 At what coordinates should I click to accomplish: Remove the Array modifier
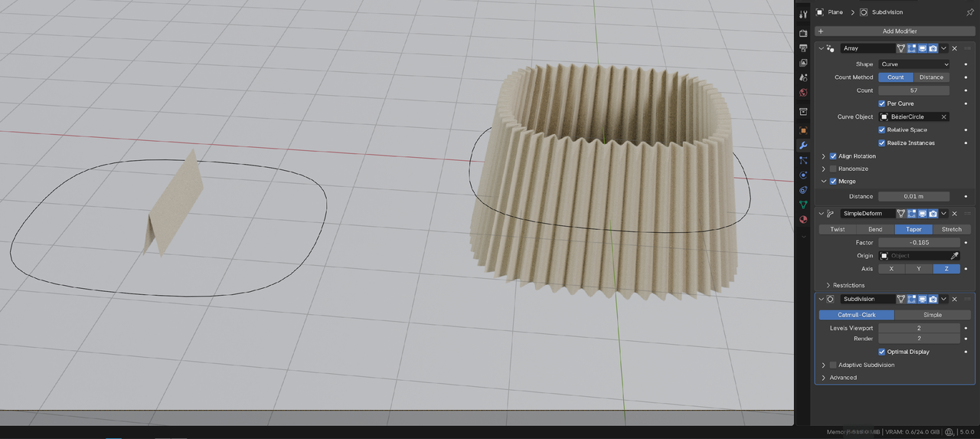pyautogui.click(x=955, y=48)
